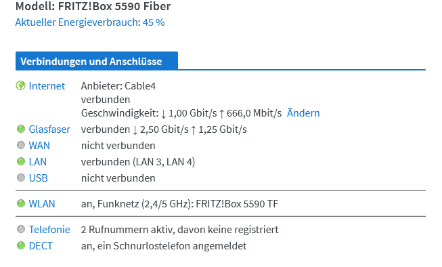Click the green WLAN status indicator

click(21, 203)
